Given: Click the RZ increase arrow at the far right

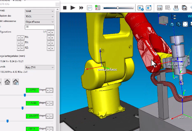Looking at the screenshot, I should [53, 48].
